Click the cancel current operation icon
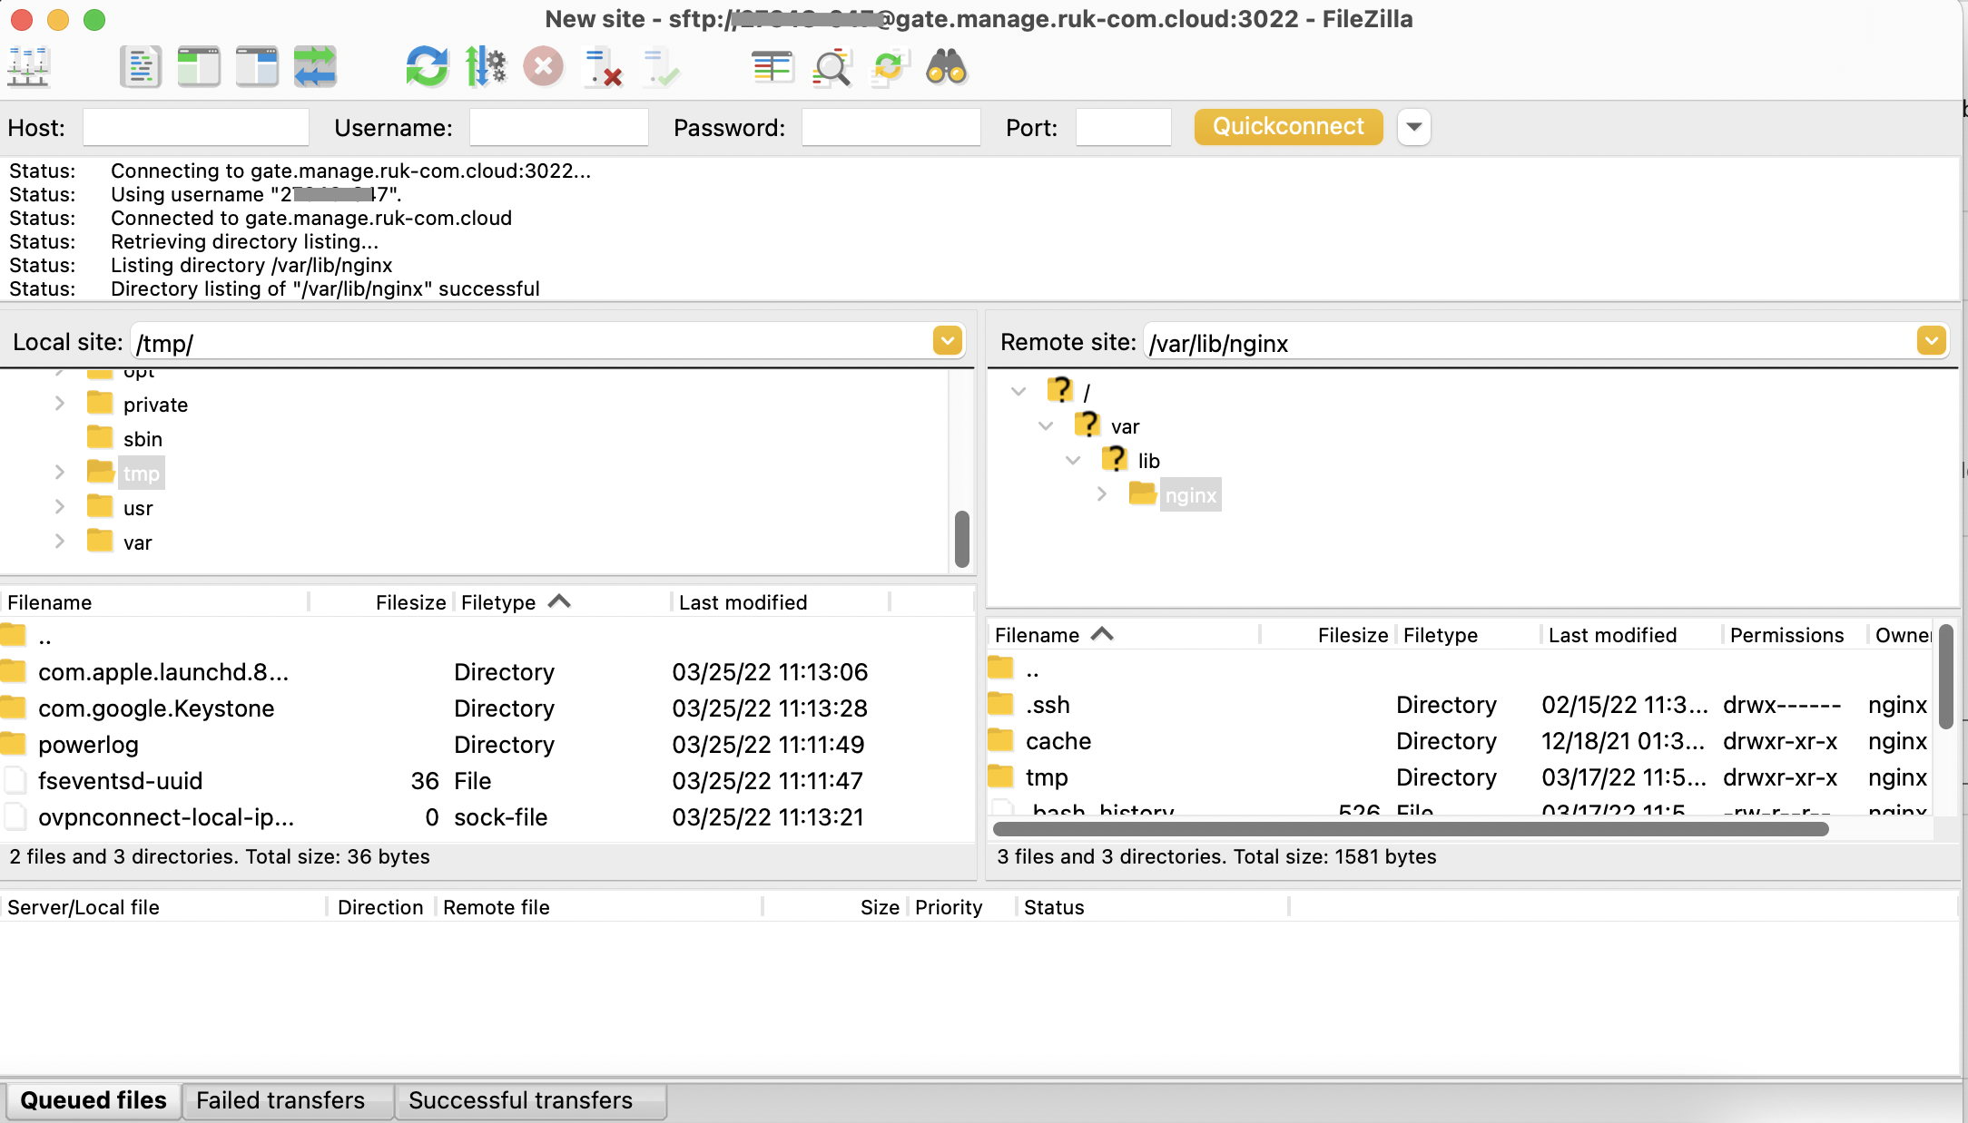Viewport: 1968px width, 1123px height. 544,67
